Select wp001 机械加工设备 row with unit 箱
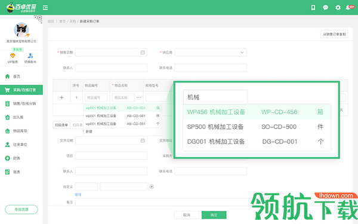The height and width of the screenshot is (224, 358). click(123, 108)
